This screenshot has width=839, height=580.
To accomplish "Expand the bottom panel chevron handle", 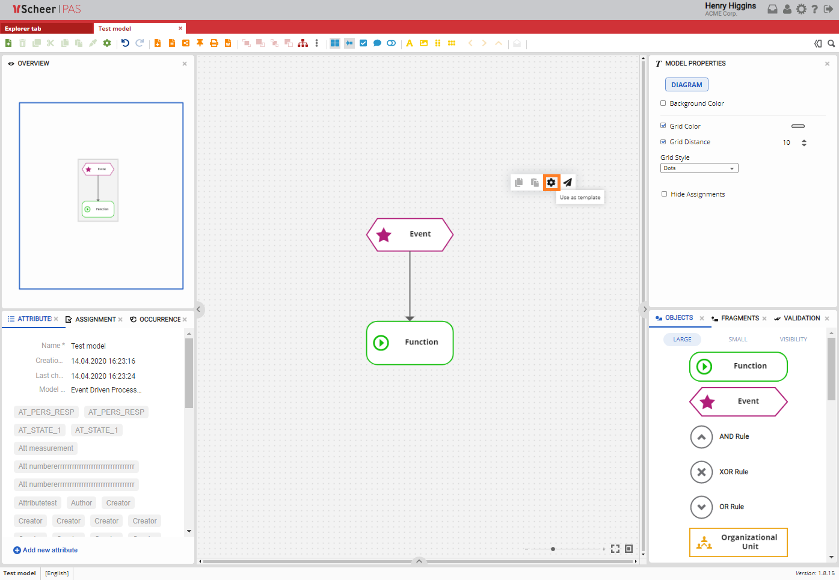I will 419,561.
